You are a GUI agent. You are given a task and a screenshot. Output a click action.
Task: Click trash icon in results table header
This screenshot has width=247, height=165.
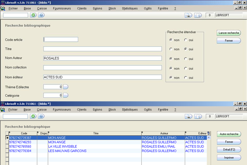pos(208,133)
